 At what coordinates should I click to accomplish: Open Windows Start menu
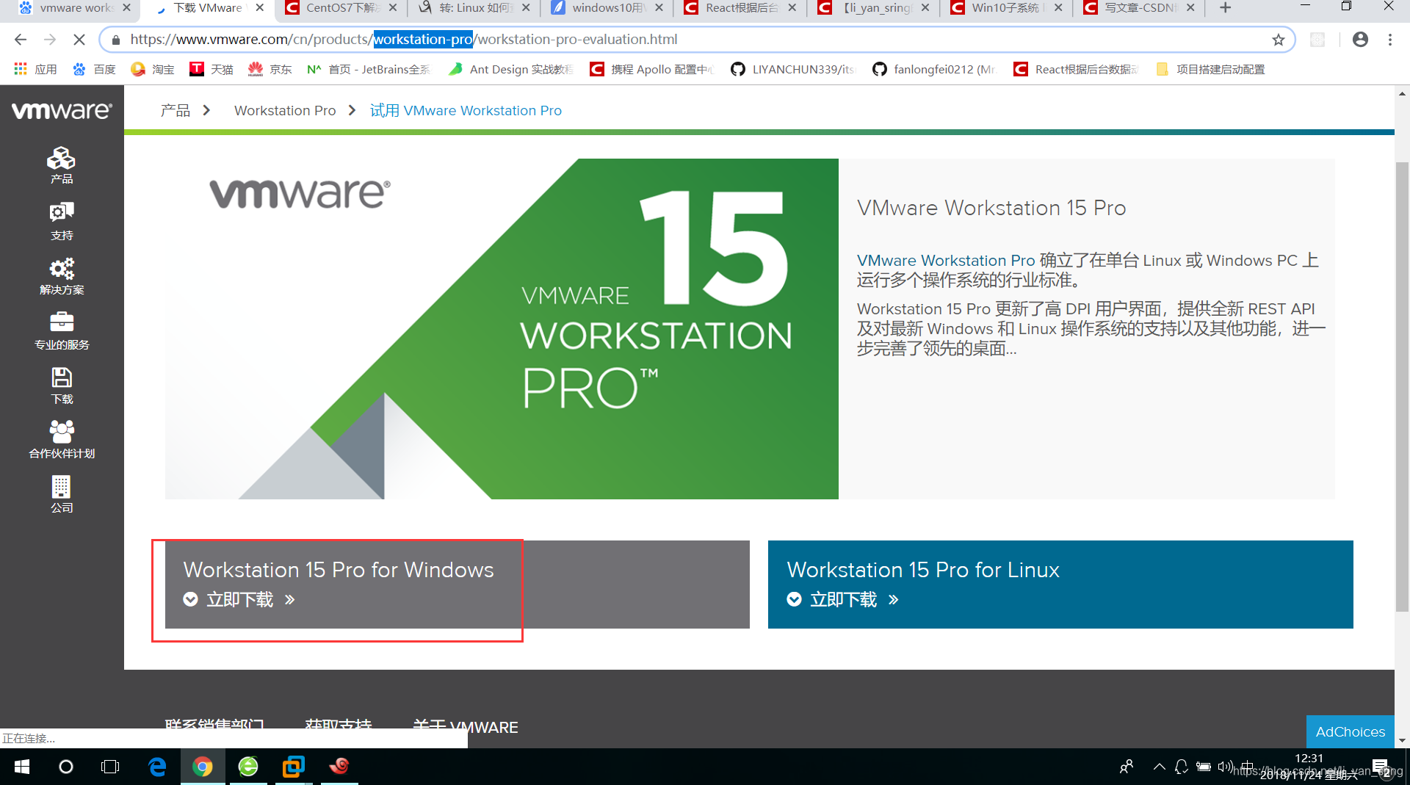[x=22, y=767]
